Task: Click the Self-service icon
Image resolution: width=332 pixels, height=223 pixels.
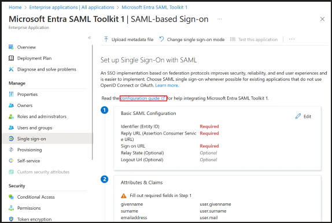Action: pos(11,161)
